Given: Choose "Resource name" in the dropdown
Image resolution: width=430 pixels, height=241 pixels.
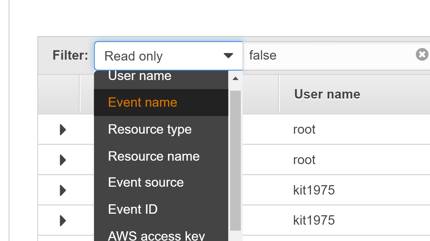Looking at the screenshot, I should (x=154, y=156).
